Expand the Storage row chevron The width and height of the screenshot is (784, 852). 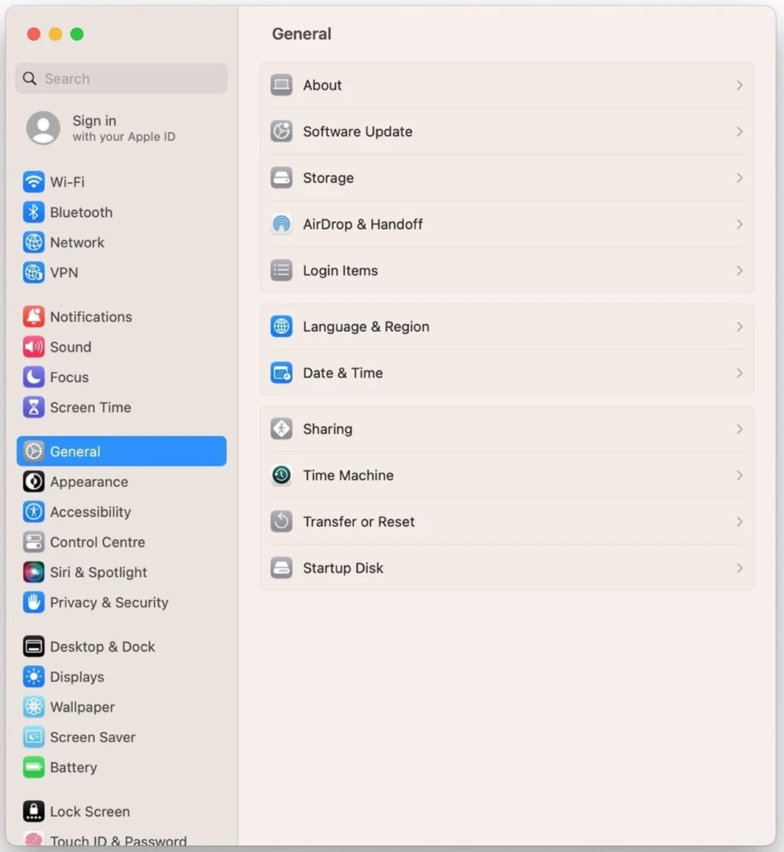click(x=739, y=178)
